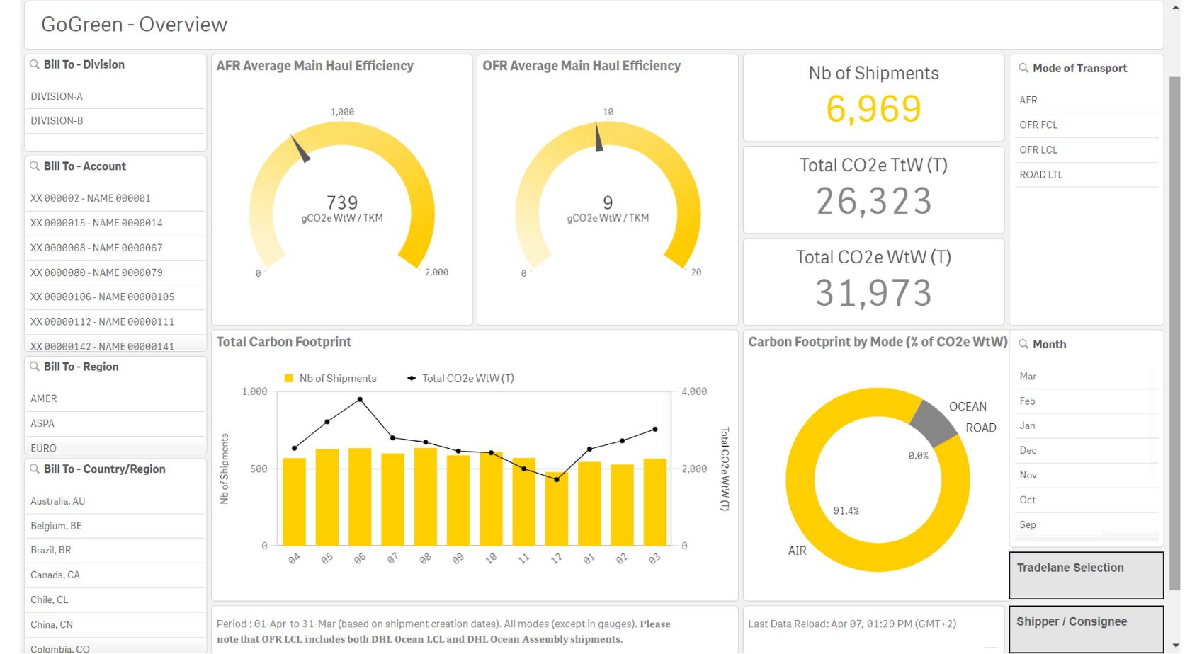This screenshot has width=1197, height=654.
Task: Click the scrollbar up arrow at top
Action: pos(1176,8)
